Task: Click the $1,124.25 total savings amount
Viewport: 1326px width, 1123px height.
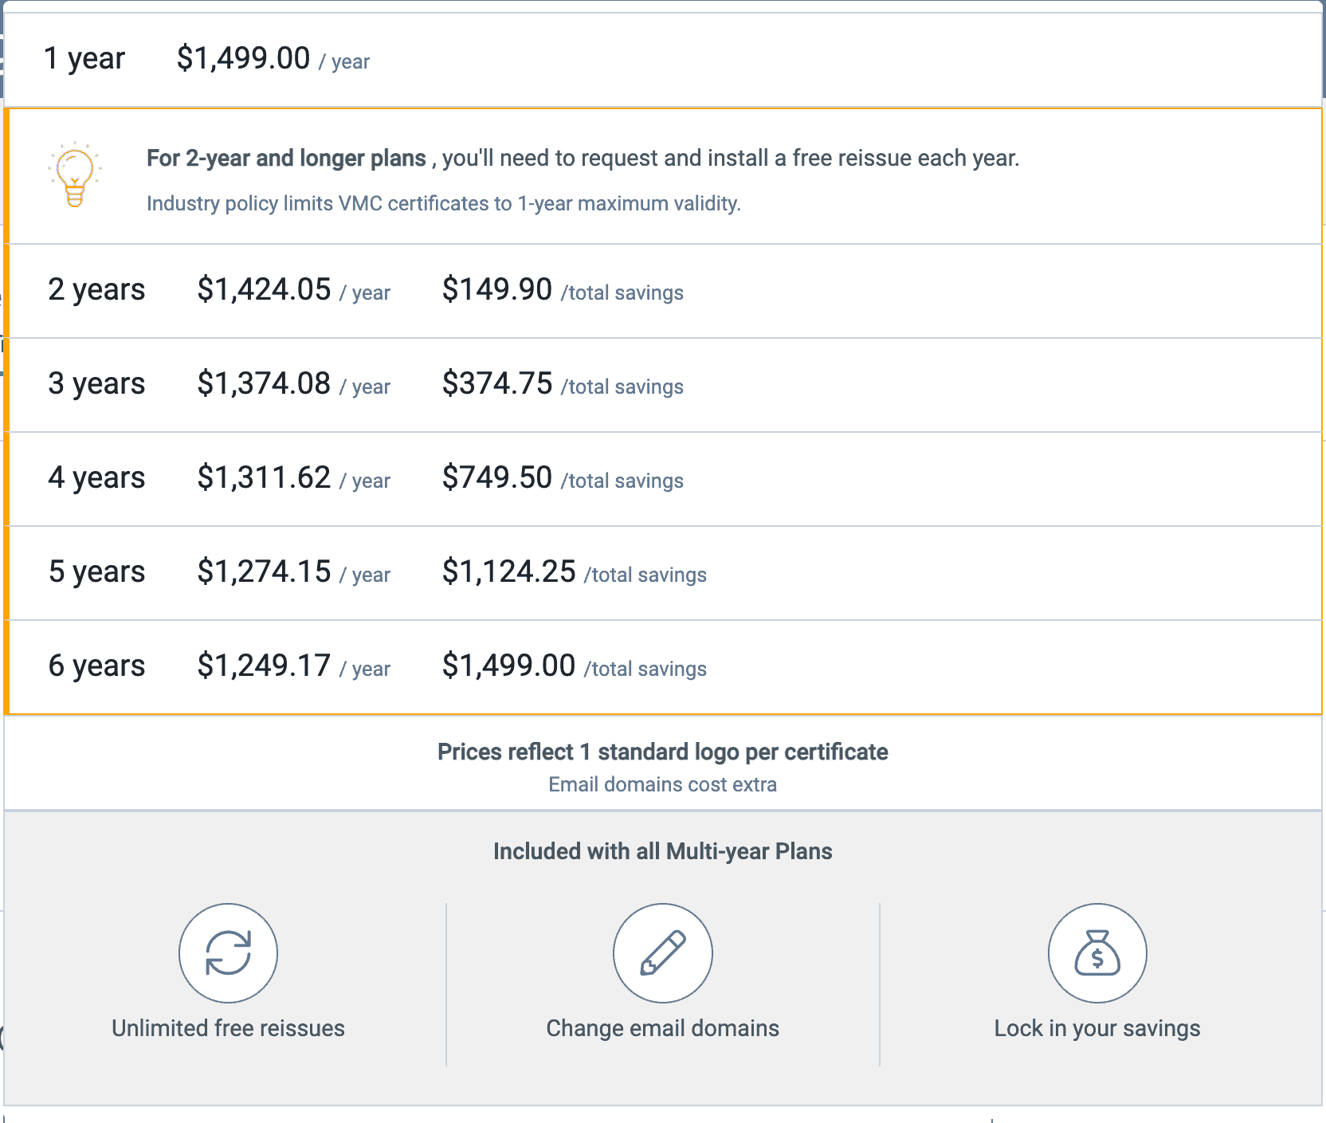Action: (x=508, y=572)
